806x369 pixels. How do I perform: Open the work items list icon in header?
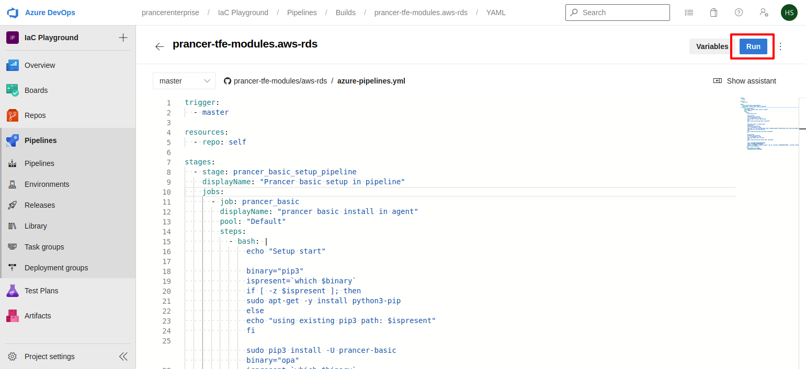(688, 13)
